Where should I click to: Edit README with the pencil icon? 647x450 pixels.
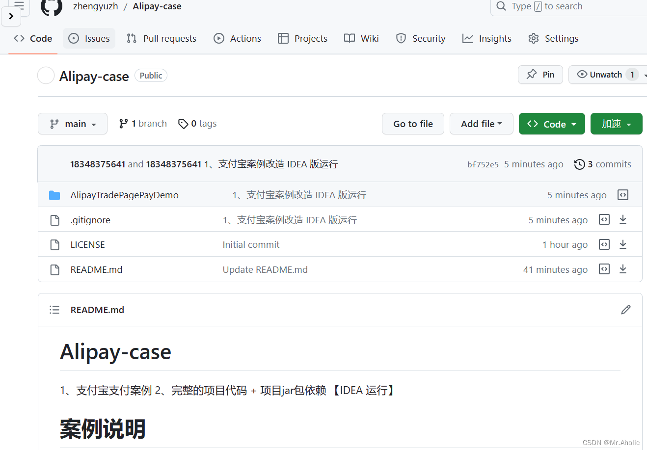[626, 310]
